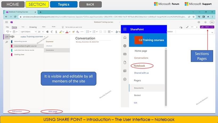Viewport: 218px width, 123px height.
Task: Expand the bulleted list dropdown arrow
Action: 90,32
